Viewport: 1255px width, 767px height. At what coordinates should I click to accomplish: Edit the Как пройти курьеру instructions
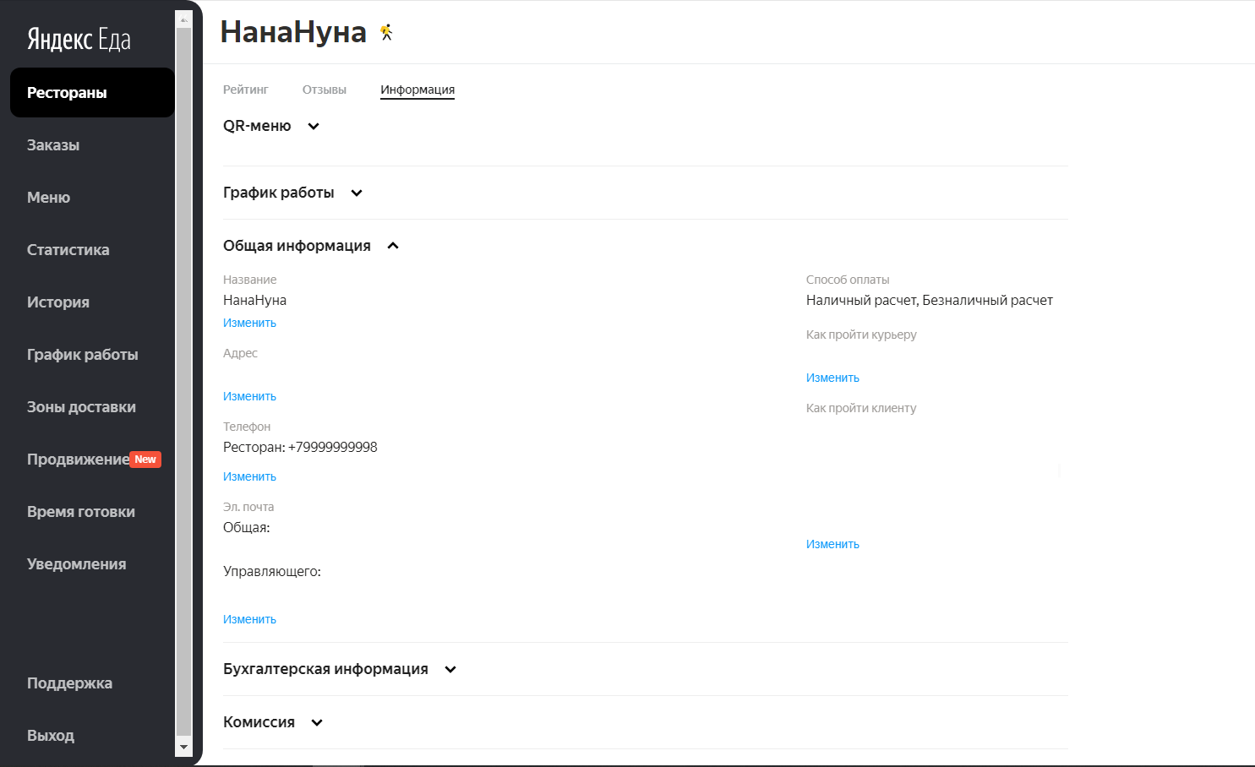click(832, 378)
